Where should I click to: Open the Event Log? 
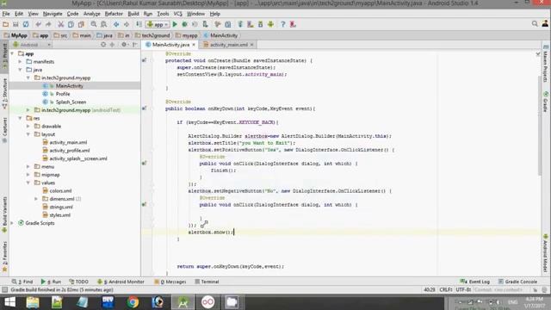point(474,282)
